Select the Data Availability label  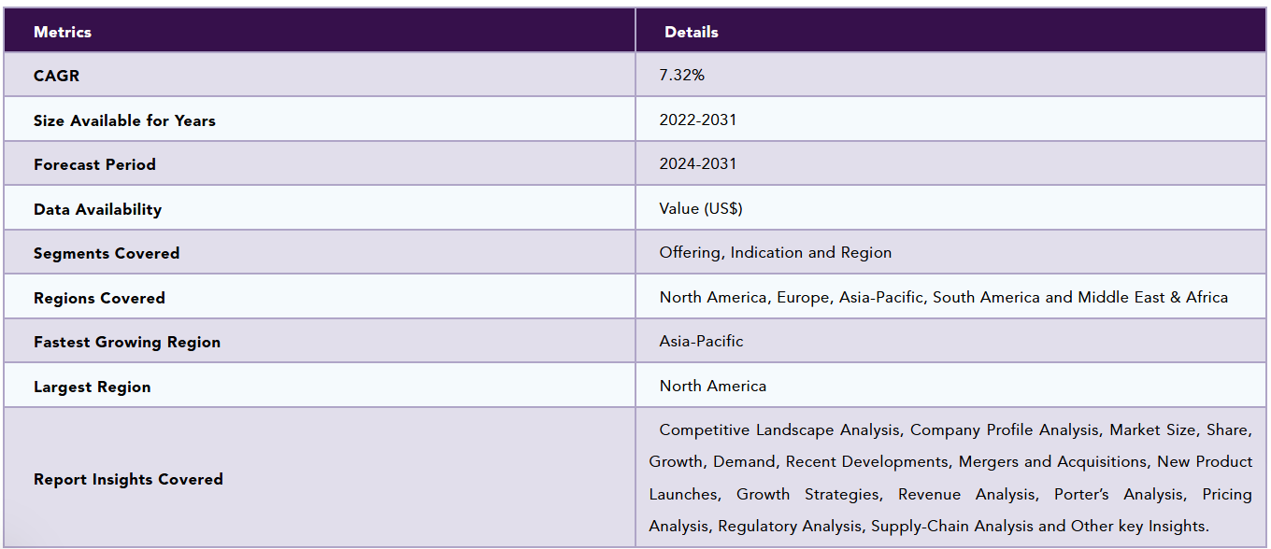[x=97, y=209]
